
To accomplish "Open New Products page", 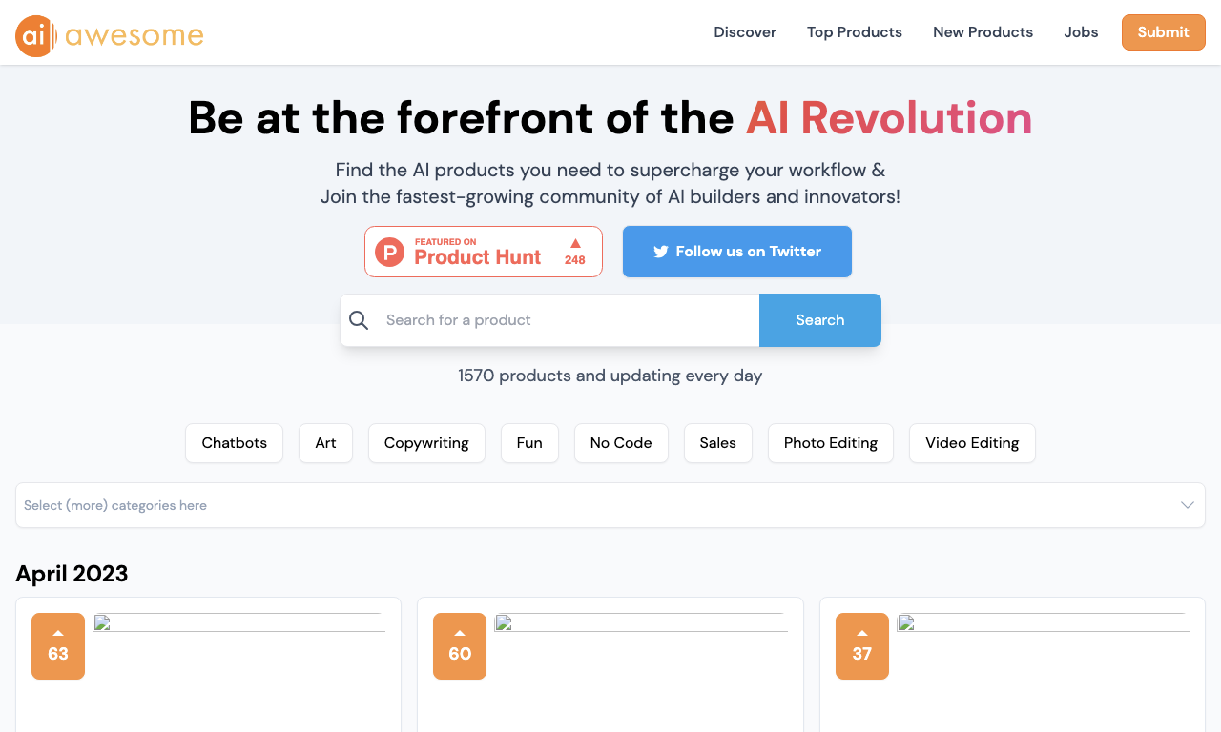I will click(983, 32).
